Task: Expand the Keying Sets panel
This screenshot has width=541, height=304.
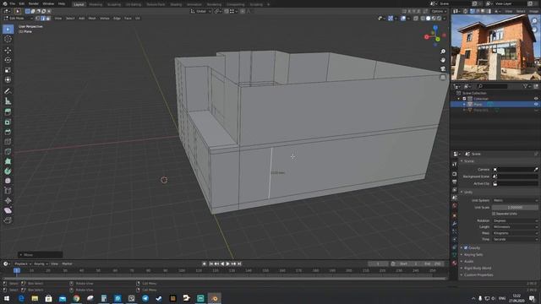Action: (473, 255)
